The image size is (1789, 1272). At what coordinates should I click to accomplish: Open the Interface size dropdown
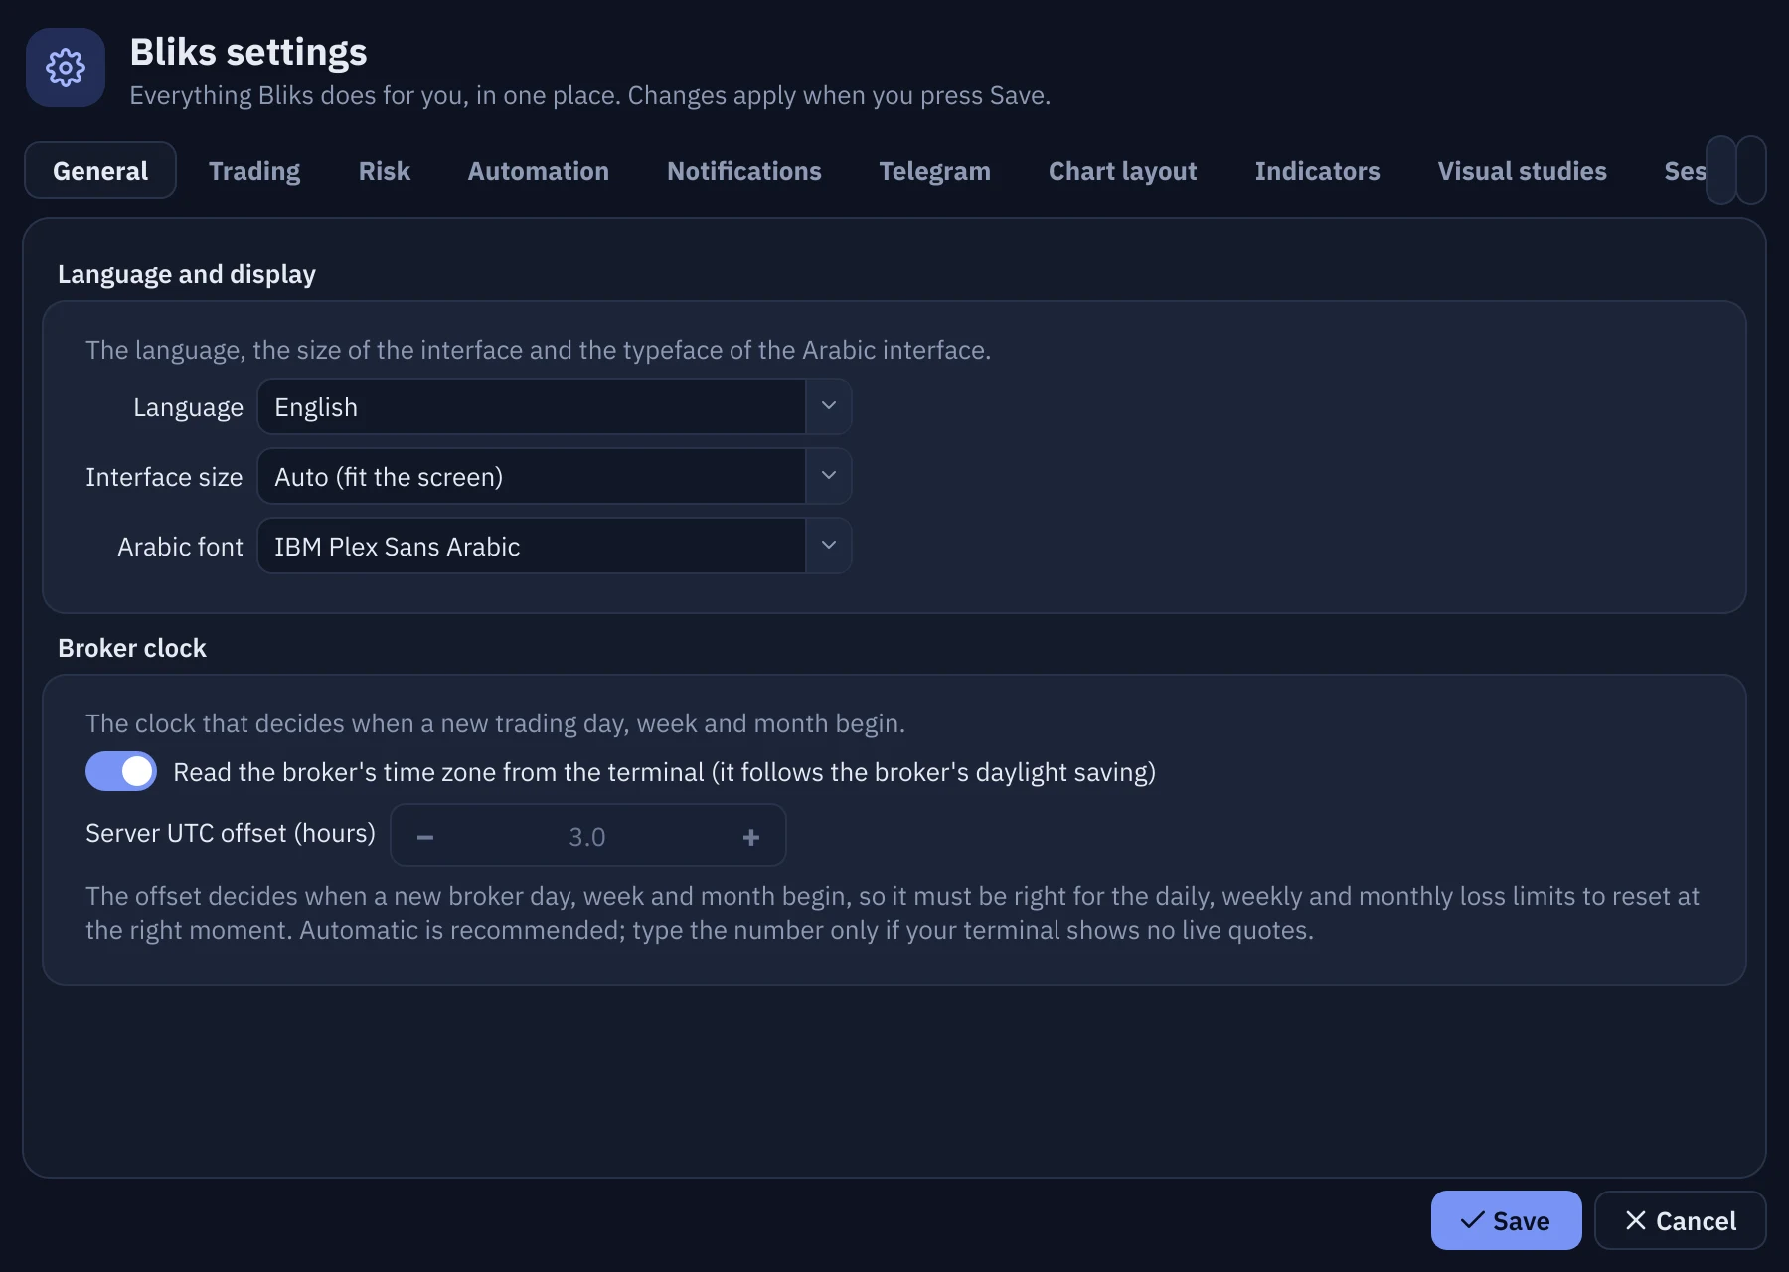click(555, 476)
